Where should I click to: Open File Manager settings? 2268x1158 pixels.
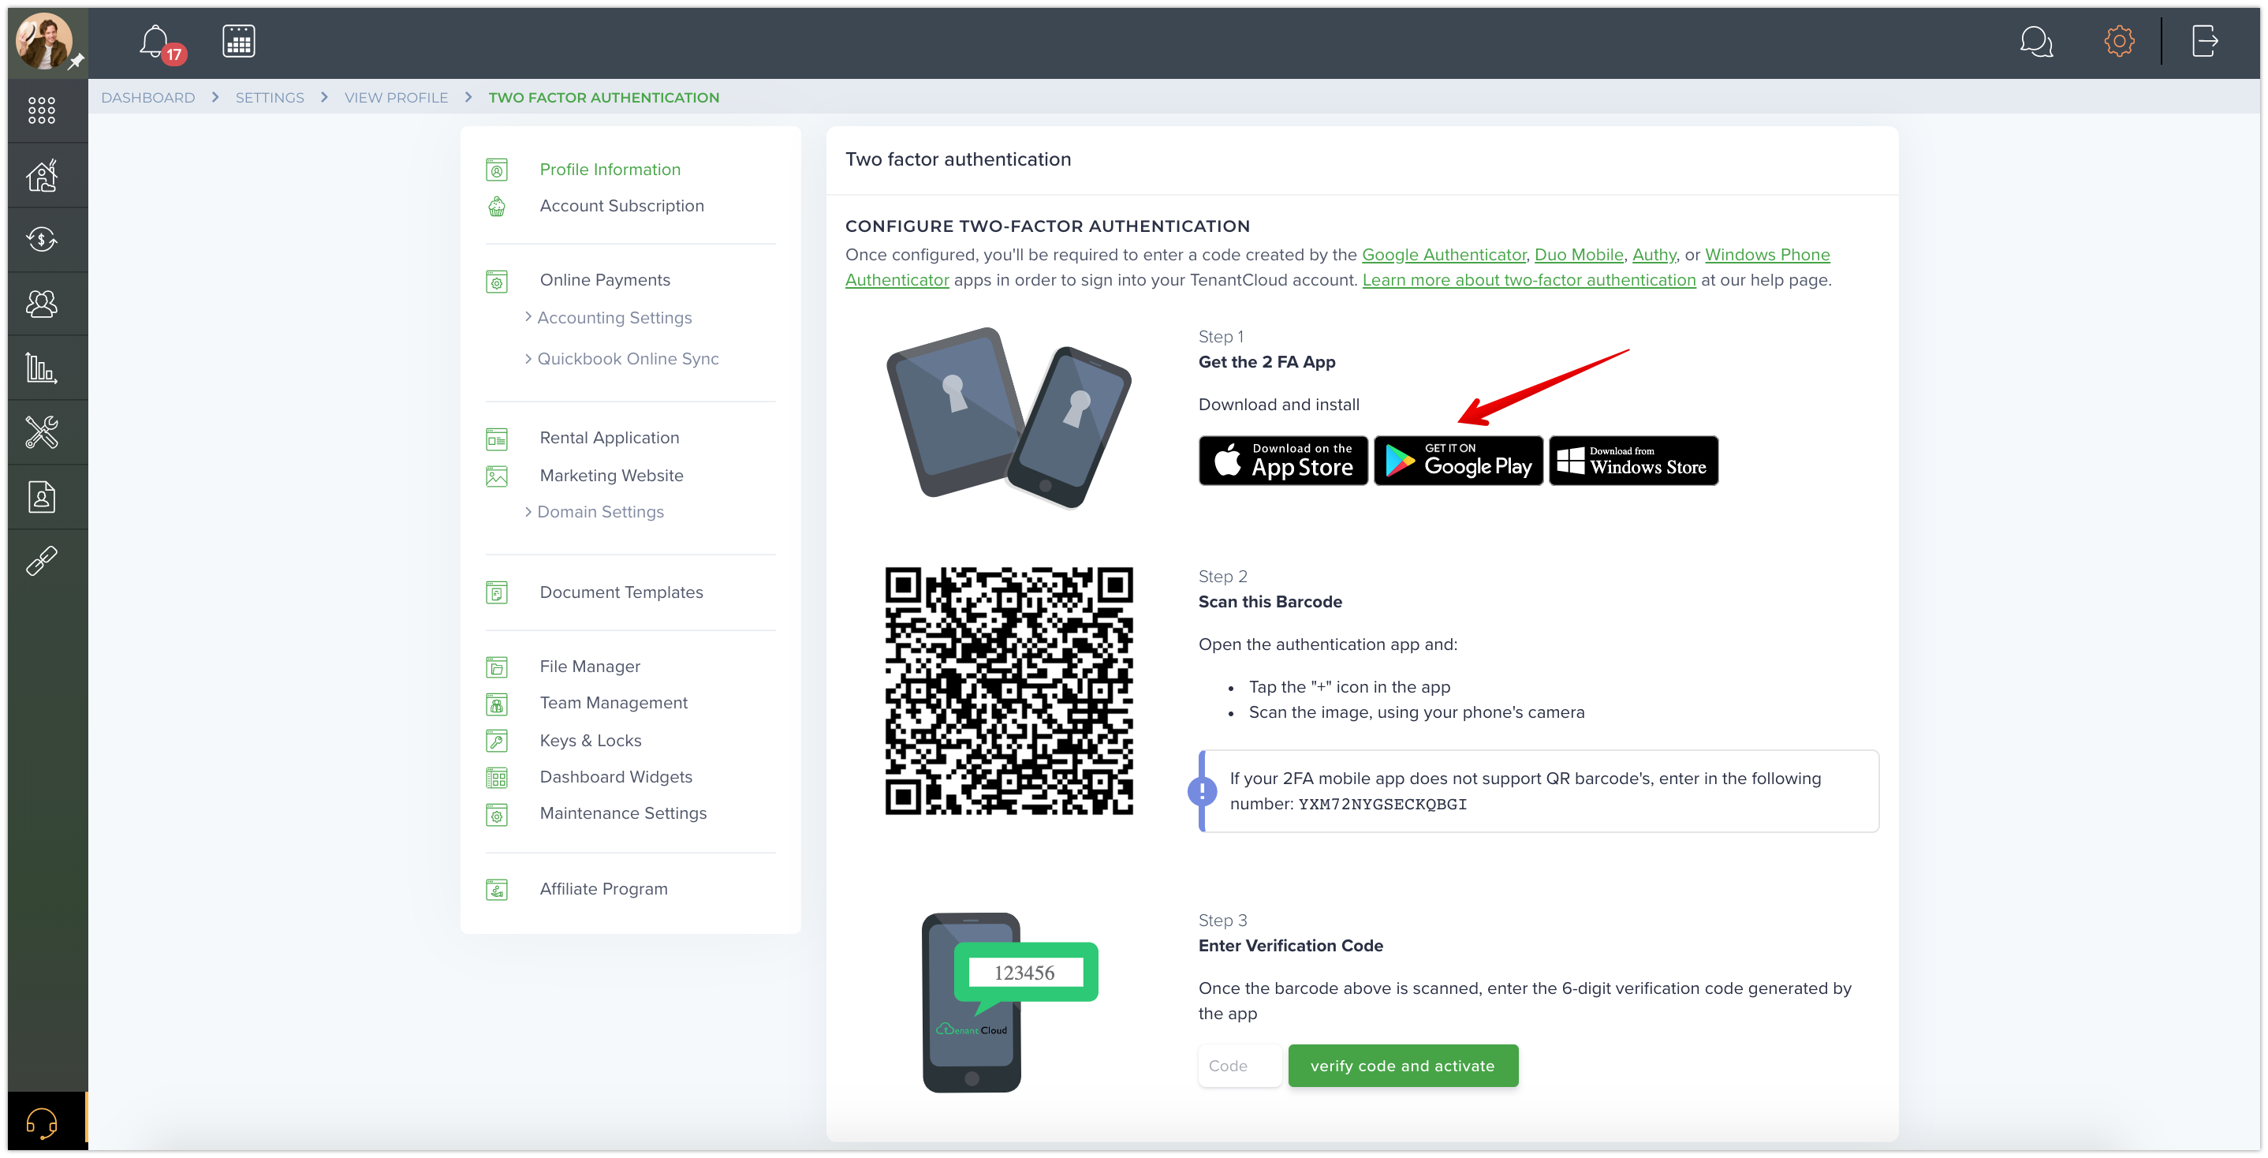click(x=590, y=667)
